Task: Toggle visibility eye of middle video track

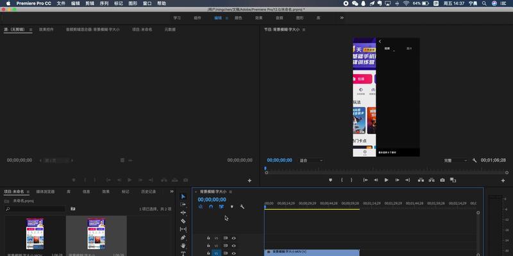Action: 233,246
